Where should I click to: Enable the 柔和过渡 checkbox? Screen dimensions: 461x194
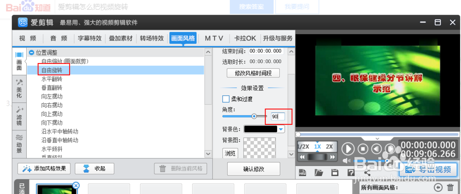pyautogui.click(x=226, y=99)
